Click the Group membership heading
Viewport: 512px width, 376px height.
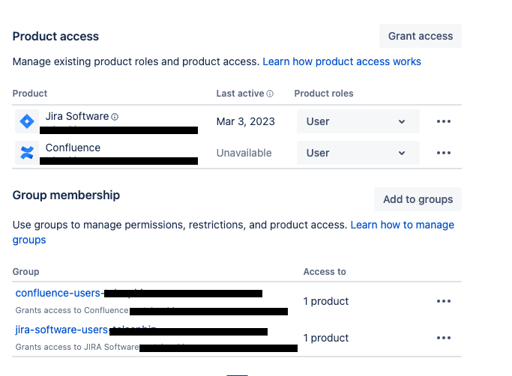(x=66, y=195)
